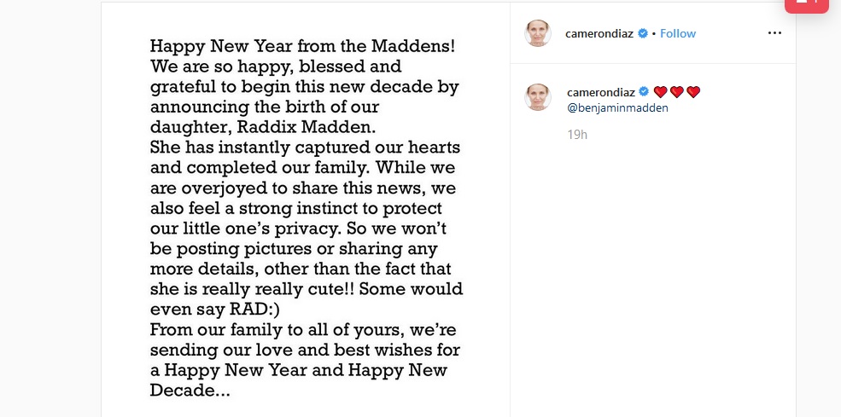
Task: Open camerondiaz username link in post header
Action: coord(599,33)
